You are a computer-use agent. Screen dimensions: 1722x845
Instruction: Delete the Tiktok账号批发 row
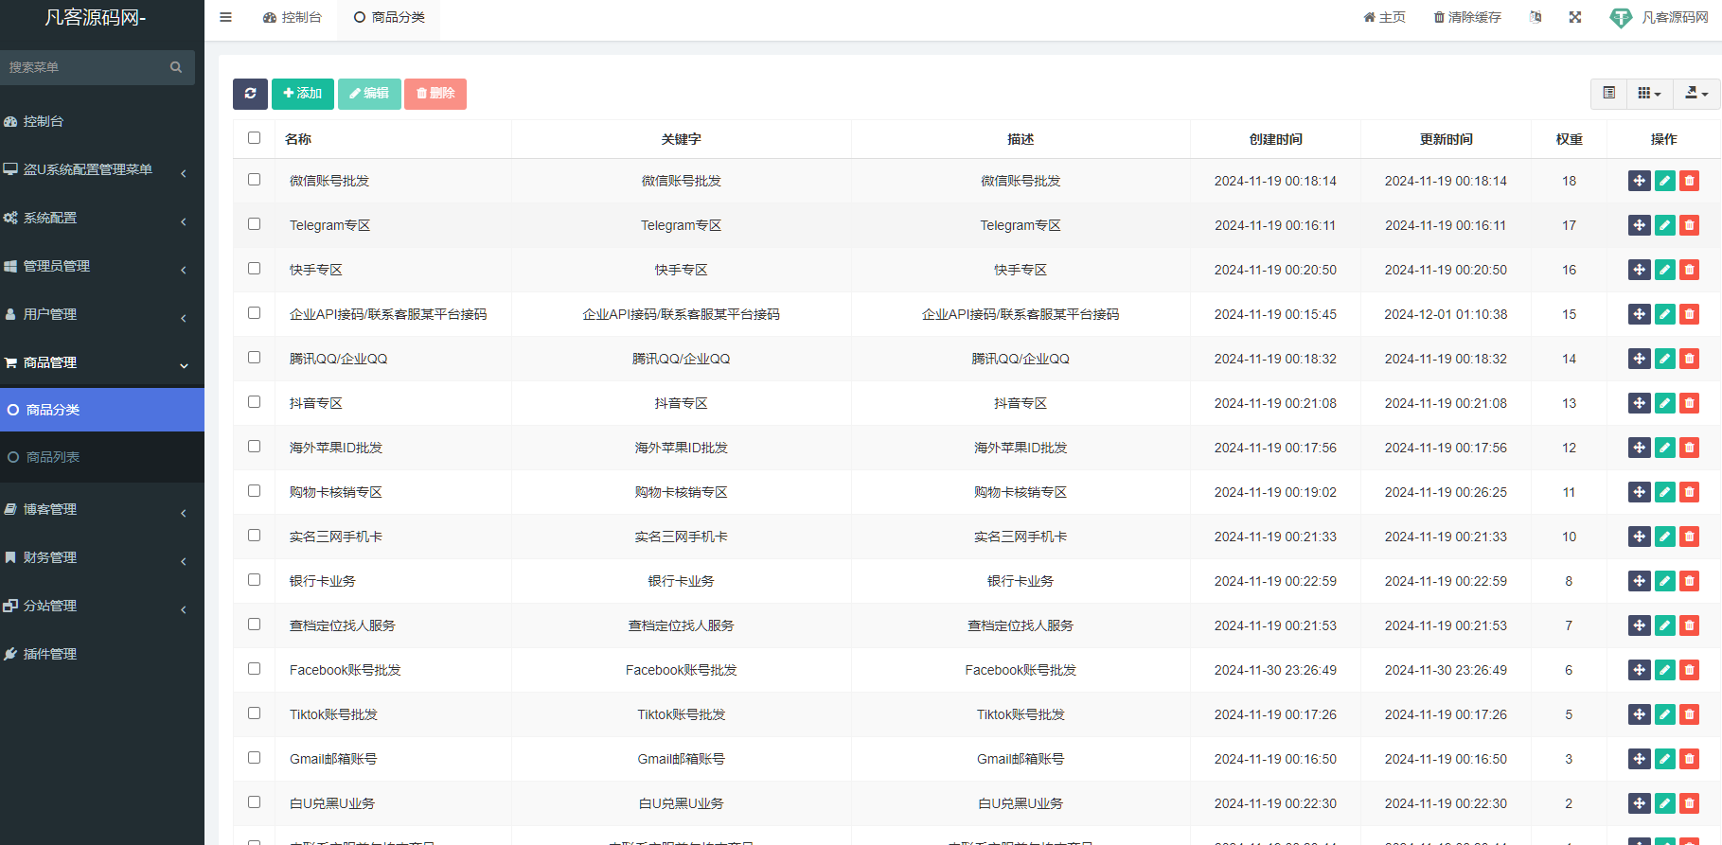coord(1689,714)
